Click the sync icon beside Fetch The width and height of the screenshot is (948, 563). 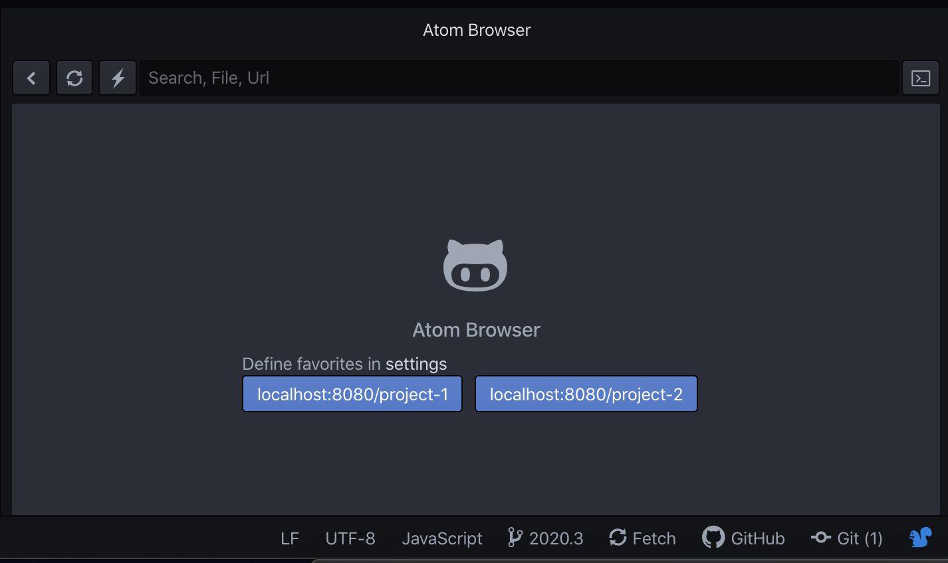pos(618,537)
